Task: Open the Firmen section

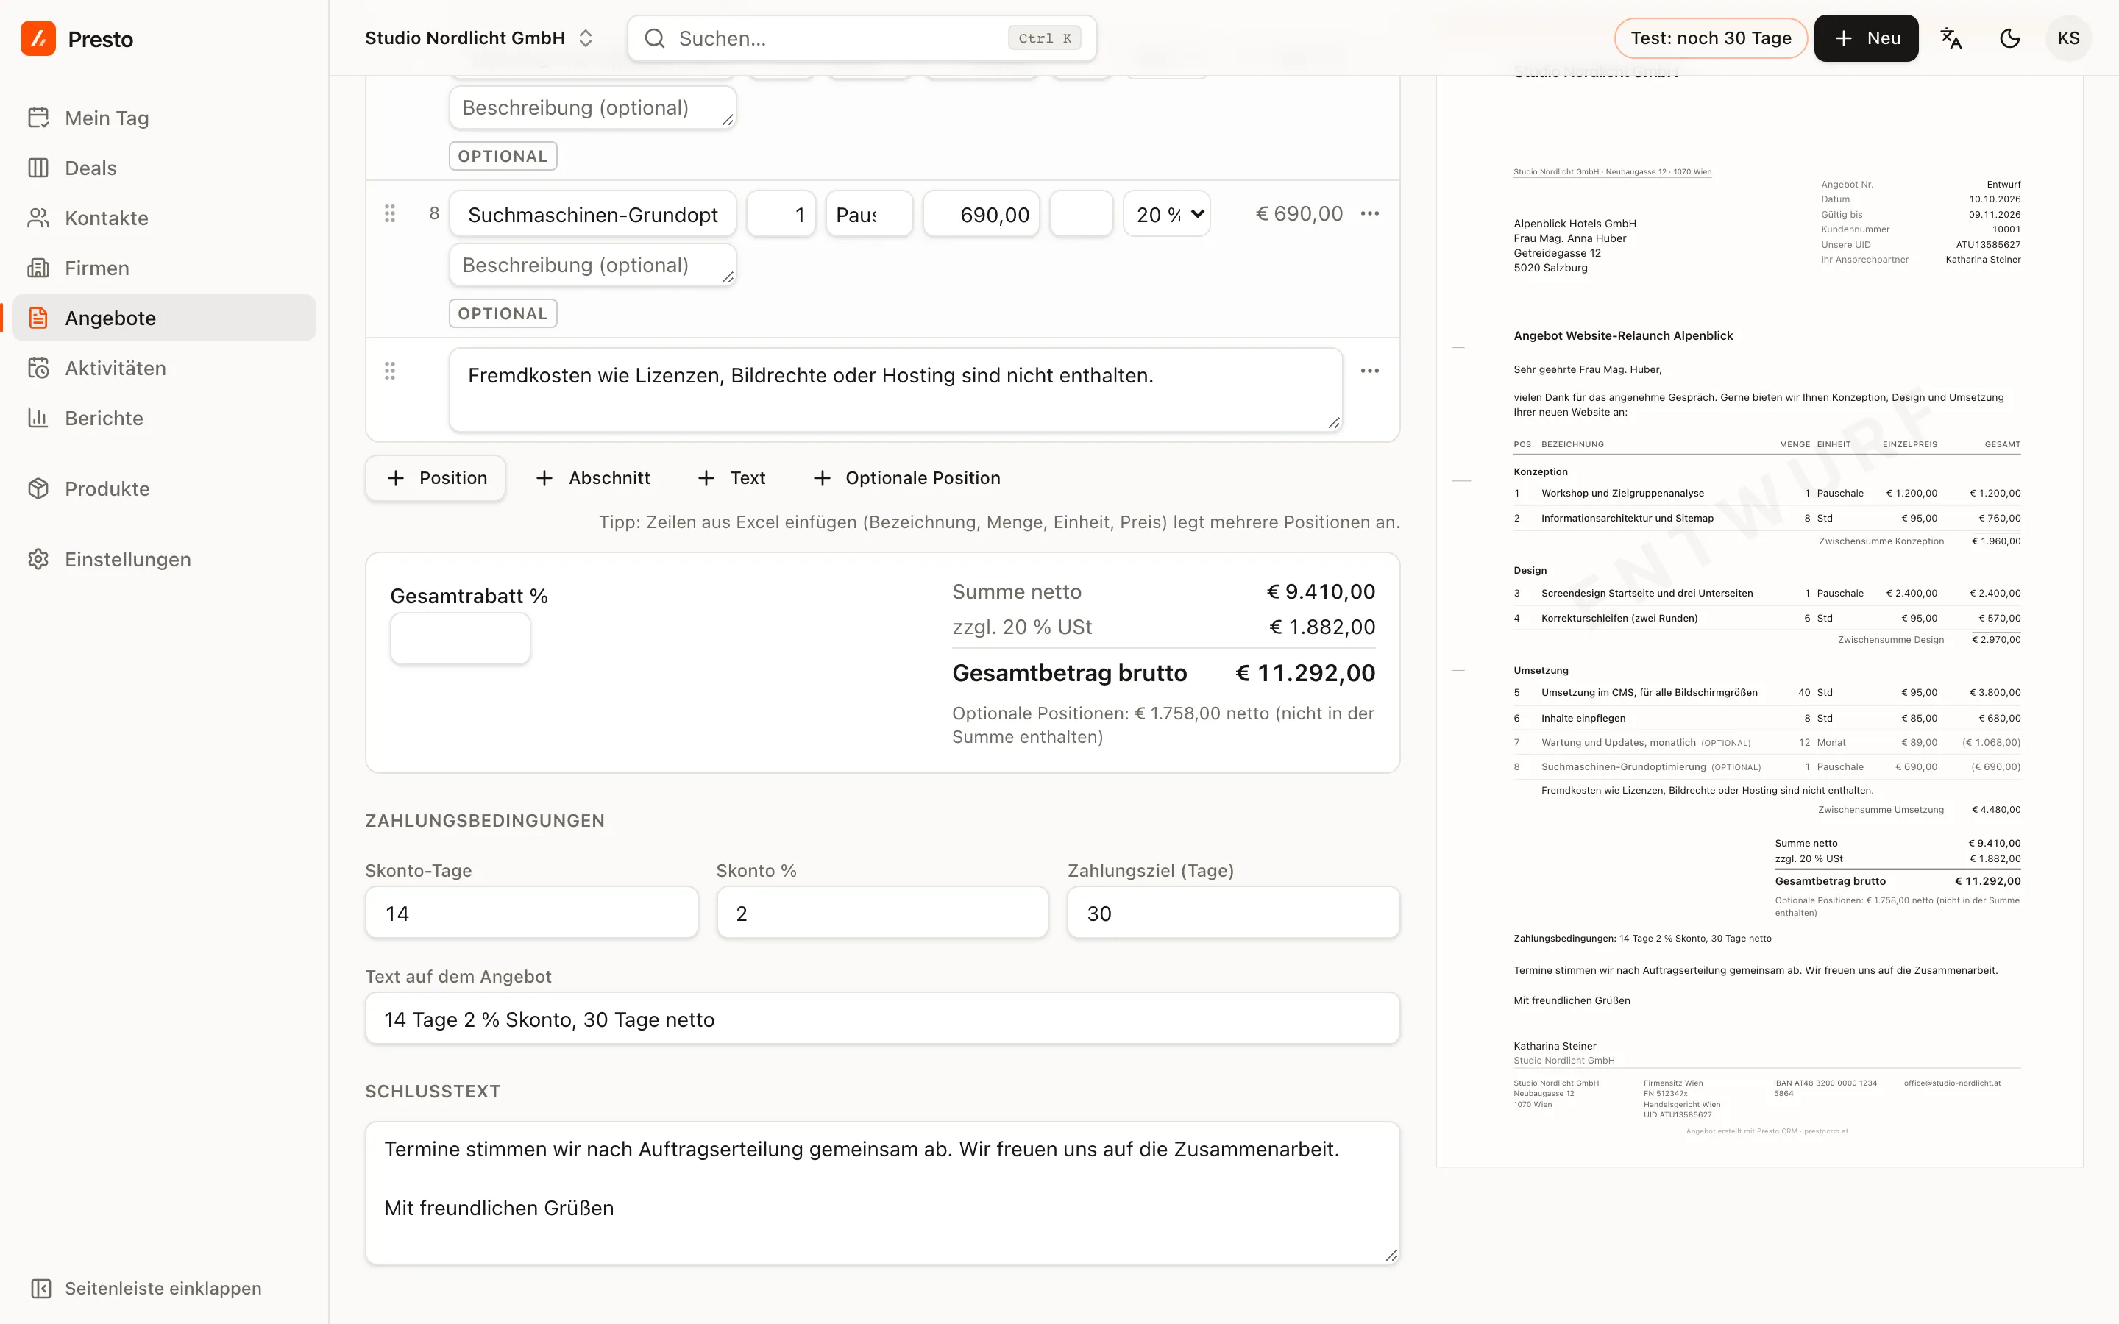Action: point(164,268)
